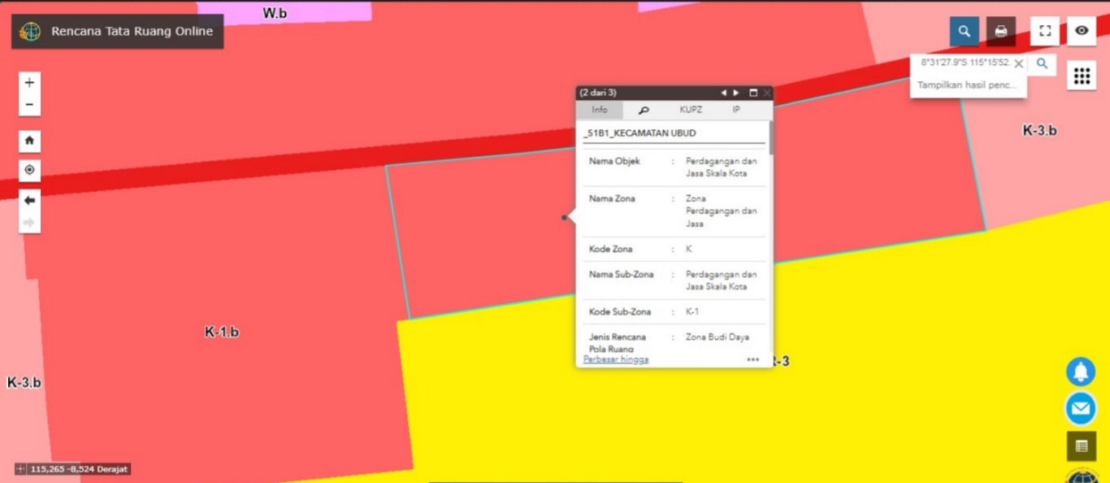Click the 'Perbesar hingga' link
The image size is (1110, 483).
point(615,359)
